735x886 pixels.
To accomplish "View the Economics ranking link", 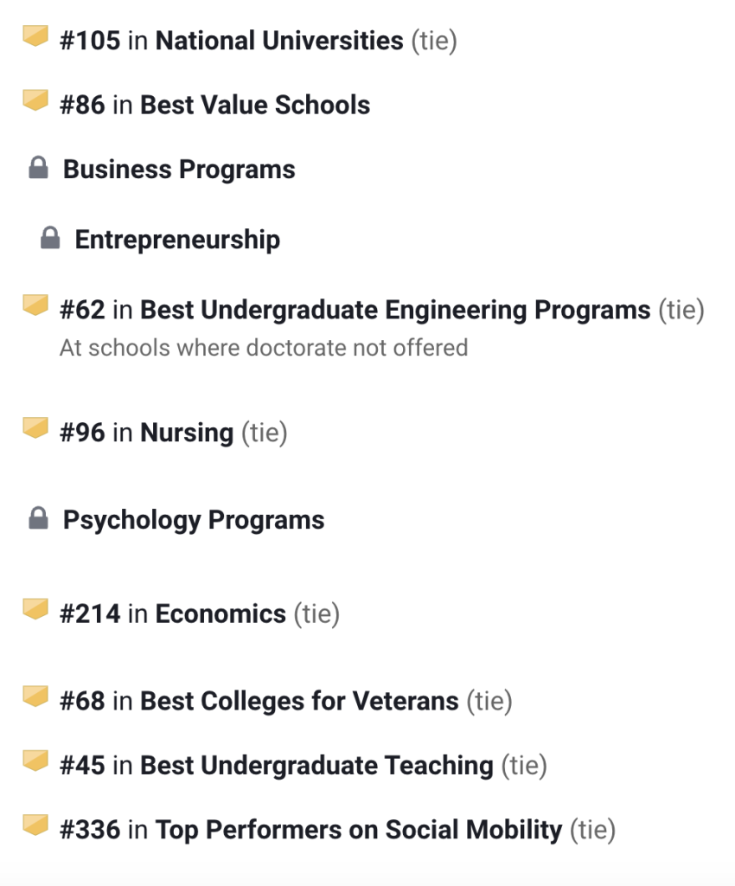I will point(220,614).
